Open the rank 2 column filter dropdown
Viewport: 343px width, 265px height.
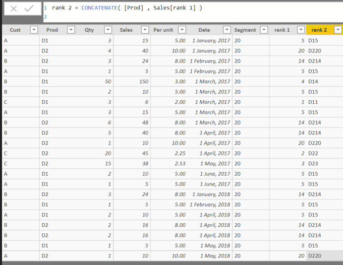[x=338, y=30]
